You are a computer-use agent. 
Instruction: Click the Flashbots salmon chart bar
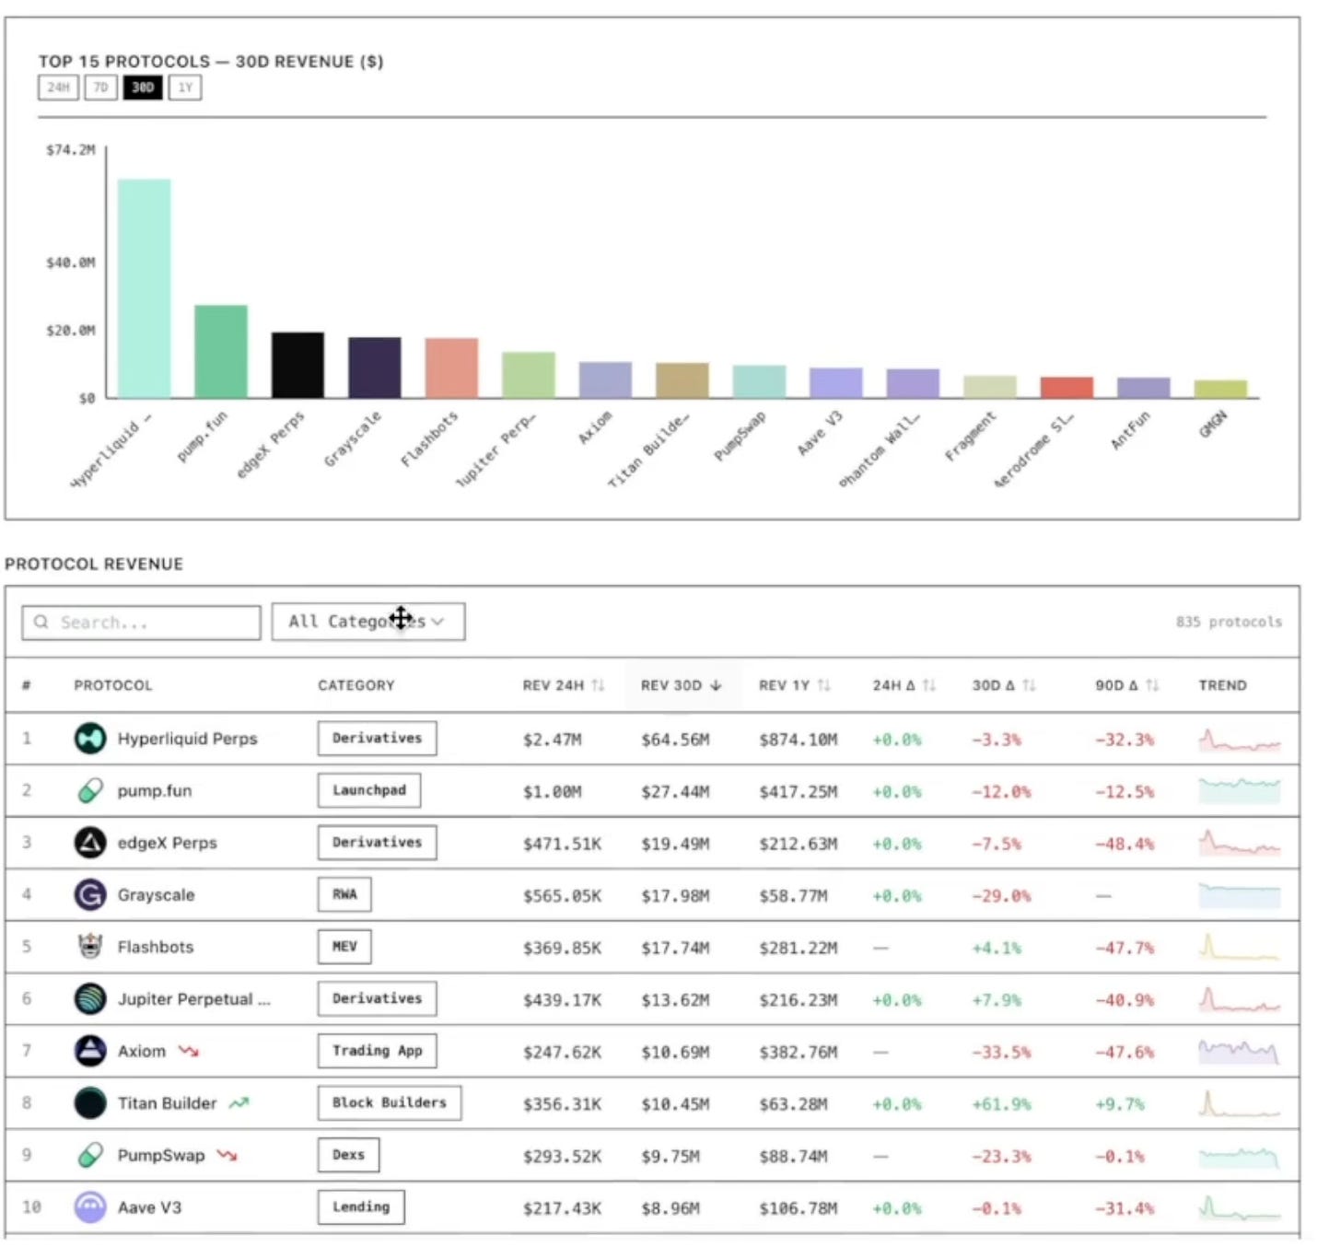pyautogui.click(x=451, y=368)
